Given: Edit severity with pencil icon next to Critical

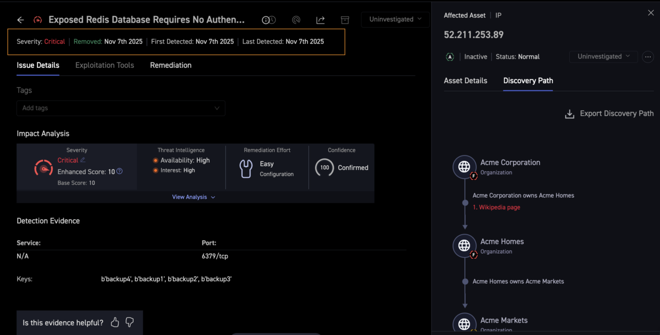Looking at the screenshot, I should tap(82, 160).
